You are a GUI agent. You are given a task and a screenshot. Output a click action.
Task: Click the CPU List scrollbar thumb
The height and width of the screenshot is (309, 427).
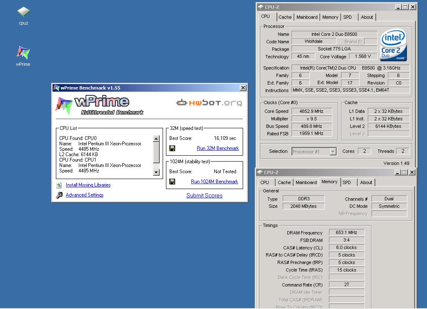pyautogui.click(x=156, y=152)
